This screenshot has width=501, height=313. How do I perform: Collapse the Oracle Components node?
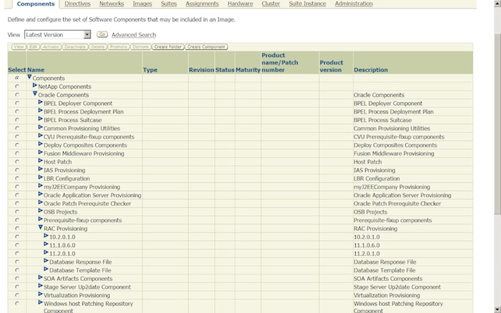click(x=35, y=94)
